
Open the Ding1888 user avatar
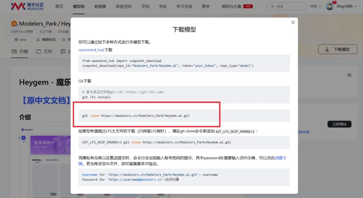pos(330,6)
